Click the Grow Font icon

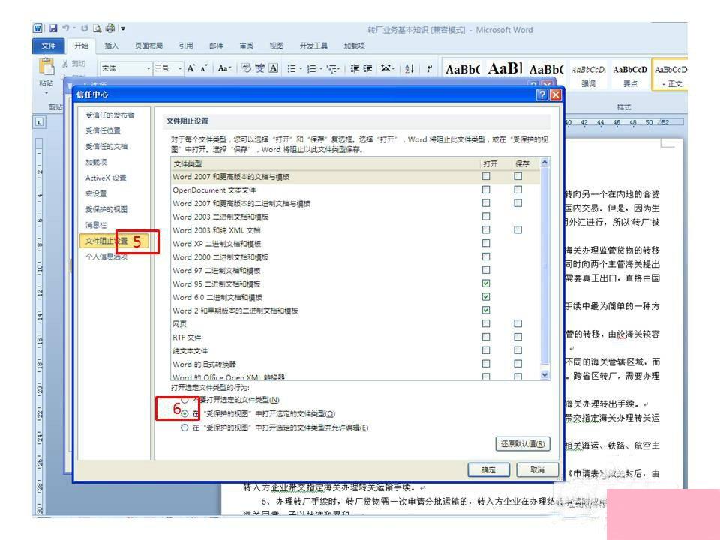191,68
